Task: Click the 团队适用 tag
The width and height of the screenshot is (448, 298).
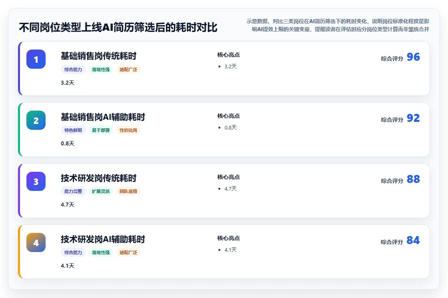Action: (128, 191)
